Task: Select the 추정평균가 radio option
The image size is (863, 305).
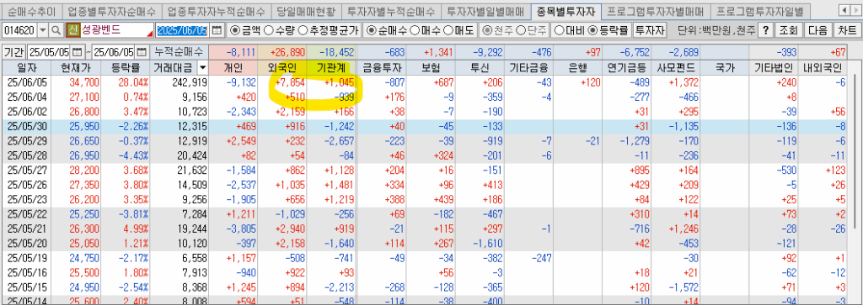Action: 303,30
